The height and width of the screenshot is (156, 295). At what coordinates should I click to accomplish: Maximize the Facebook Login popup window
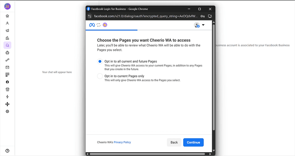tap(200, 9)
